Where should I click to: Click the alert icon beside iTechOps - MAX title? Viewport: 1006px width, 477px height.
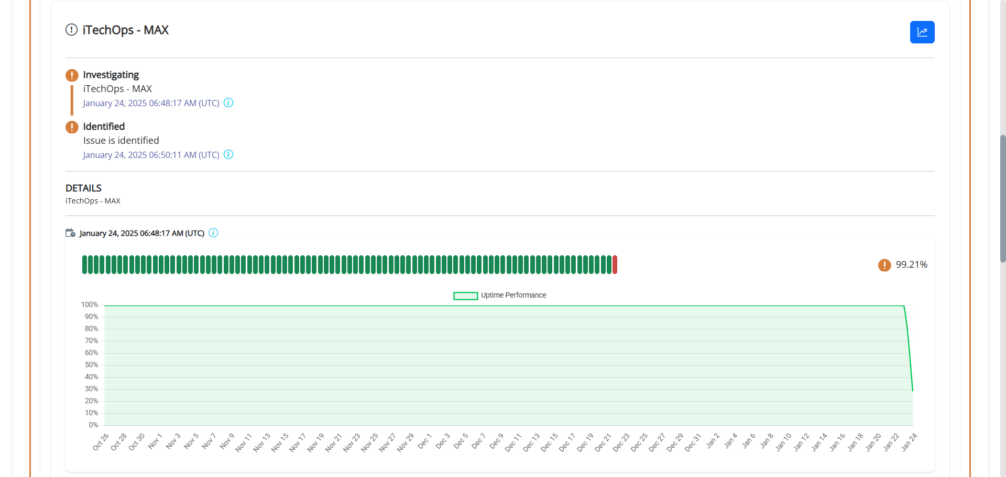[71, 30]
